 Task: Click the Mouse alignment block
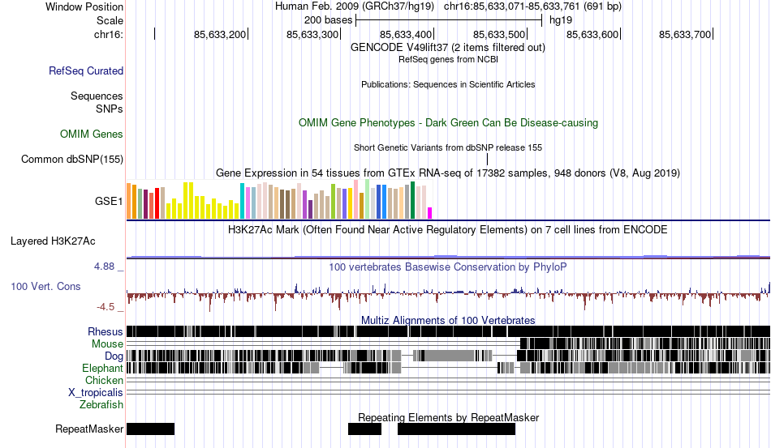click(645, 343)
